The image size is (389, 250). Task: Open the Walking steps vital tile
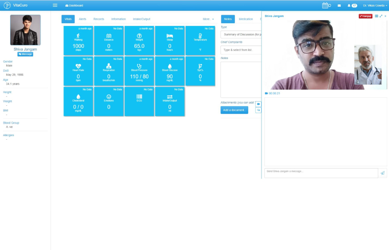coord(78,40)
